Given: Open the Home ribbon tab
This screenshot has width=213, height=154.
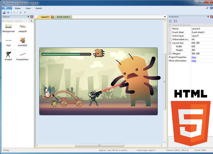Looking at the screenshot, I should pyautogui.click(x=18, y=8).
